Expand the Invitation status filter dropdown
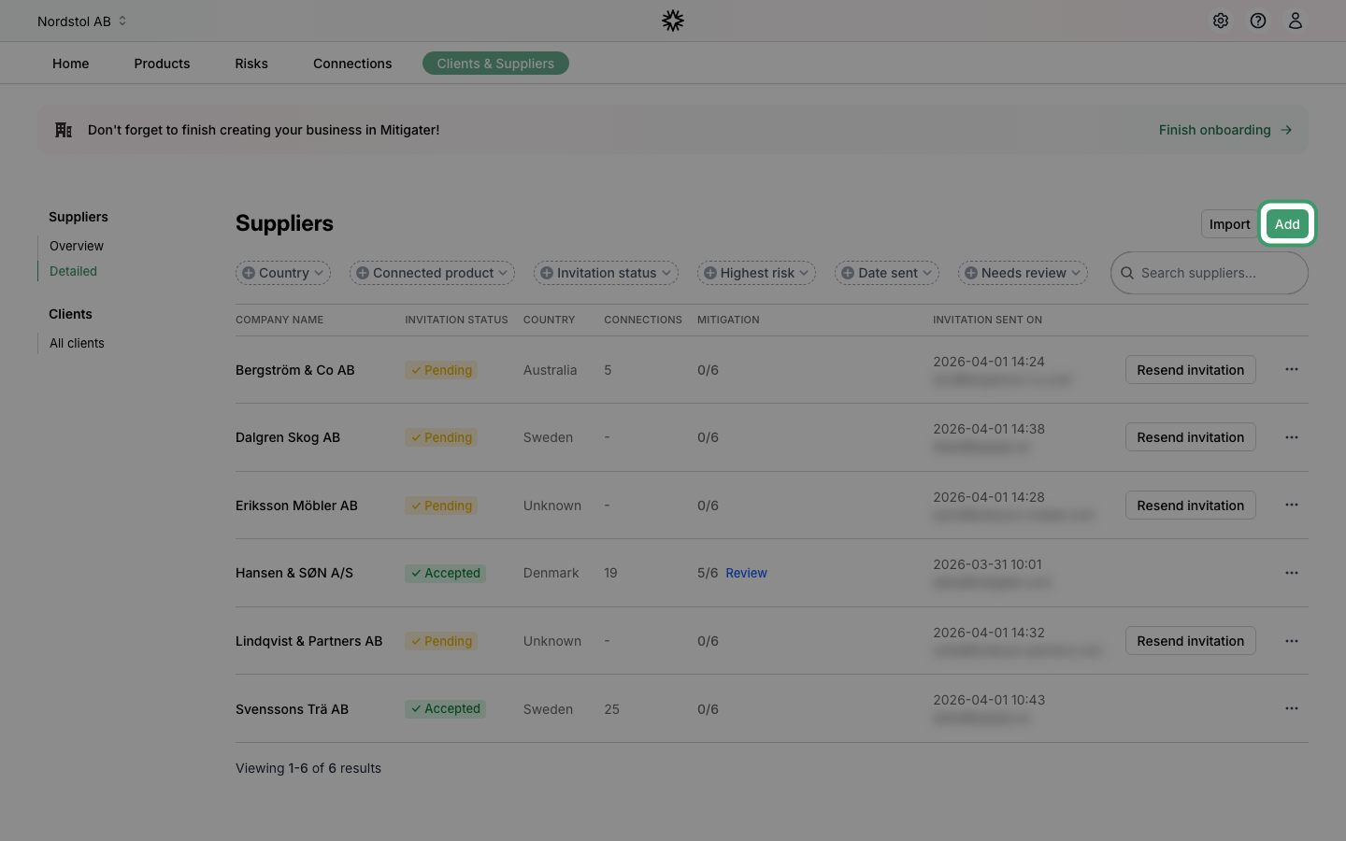Screen dimensions: 1346x841 click(x=606, y=273)
